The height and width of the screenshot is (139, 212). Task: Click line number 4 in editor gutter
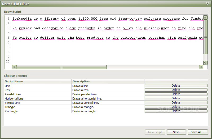coord(8,33)
